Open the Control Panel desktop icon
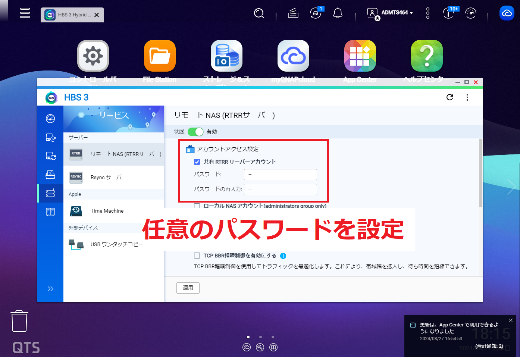Viewport: 520px width, 357px height. pyautogui.click(x=93, y=56)
